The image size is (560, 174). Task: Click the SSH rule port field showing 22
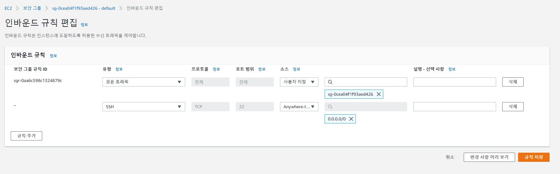click(255, 107)
